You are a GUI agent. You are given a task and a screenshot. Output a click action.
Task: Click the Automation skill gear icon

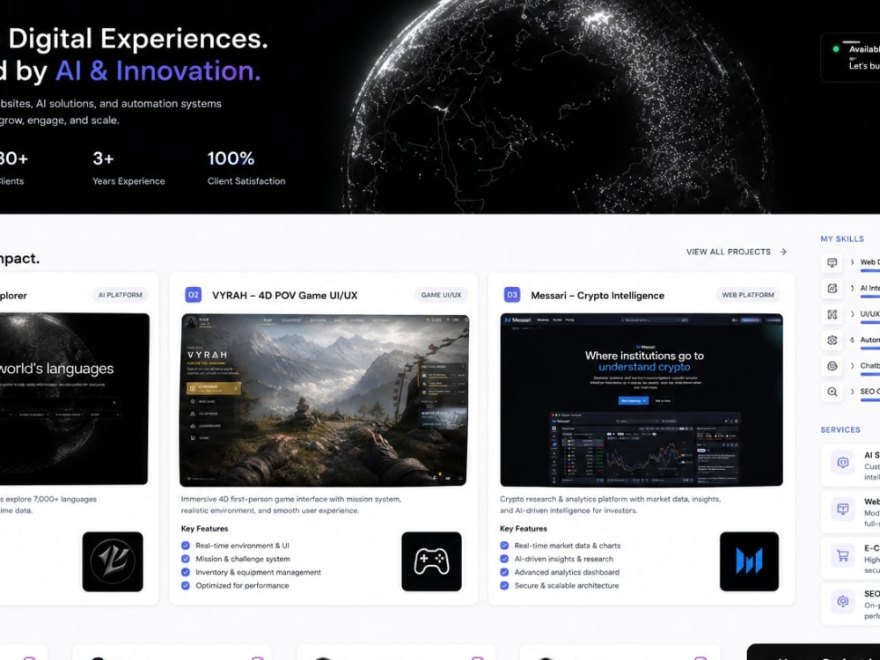pyautogui.click(x=832, y=340)
